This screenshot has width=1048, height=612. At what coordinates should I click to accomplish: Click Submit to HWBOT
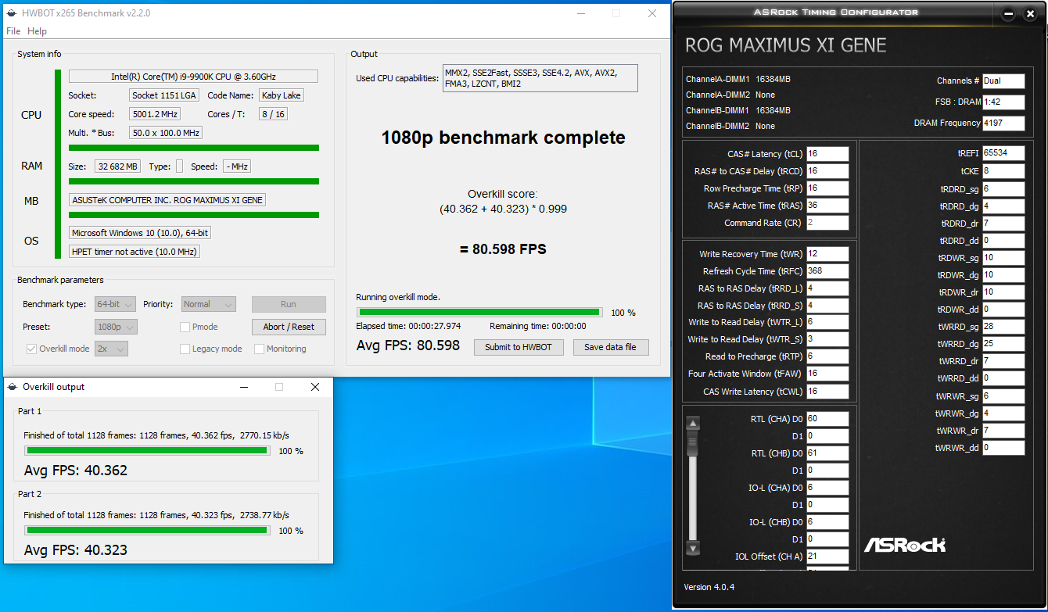coord(519,347)
